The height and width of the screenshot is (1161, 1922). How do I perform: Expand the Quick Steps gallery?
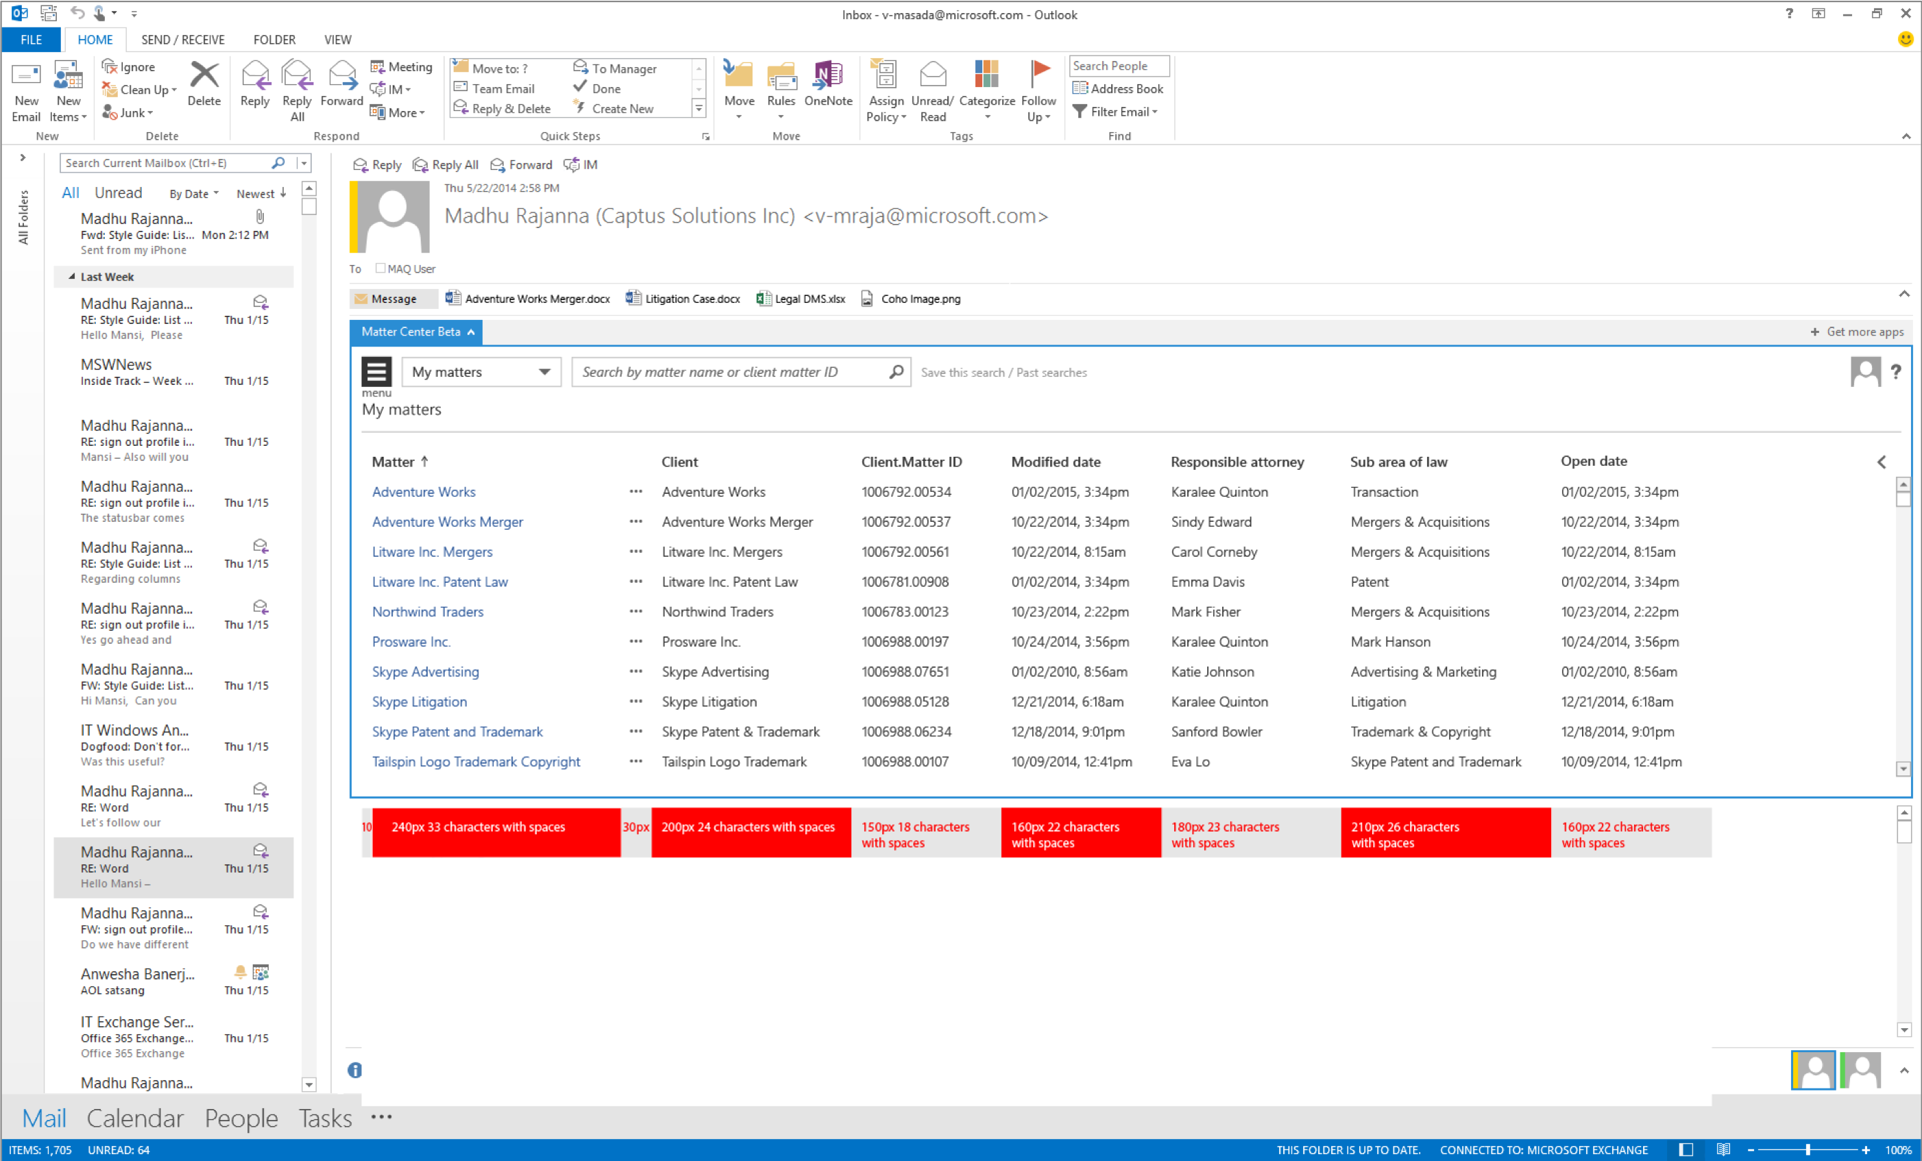click(699, 108)
